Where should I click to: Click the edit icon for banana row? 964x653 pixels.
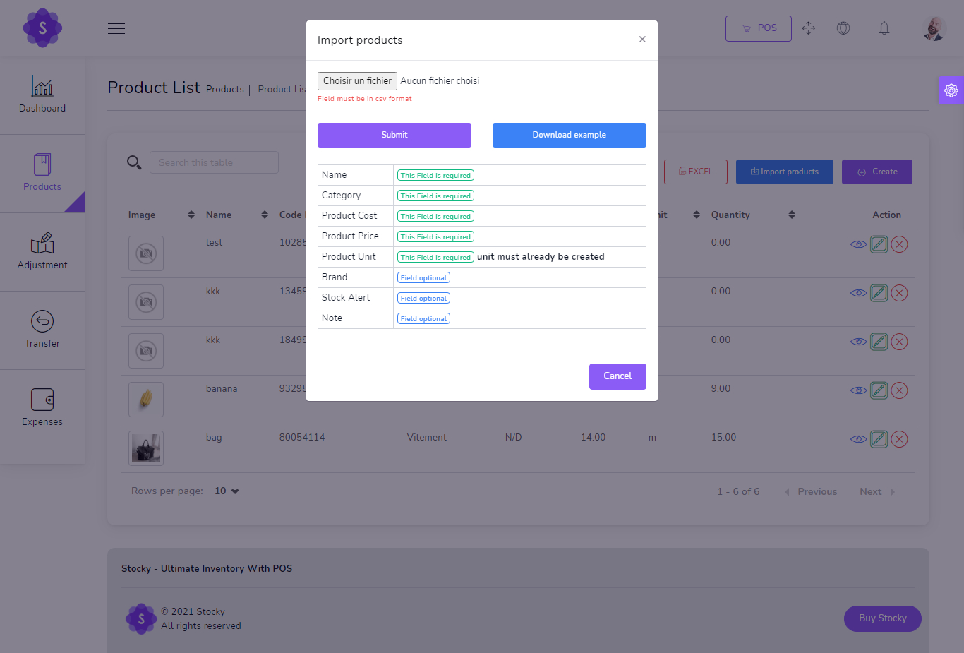(x=879, y=390)
